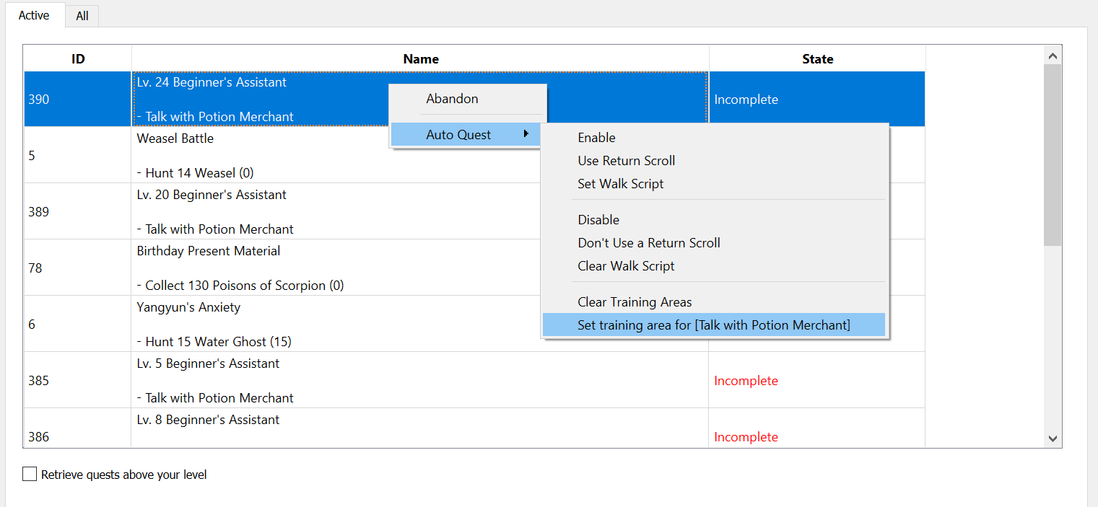Viewport: 1098px width, 507px height.
Task: Switch to the All tab
Action: point(82,16)
